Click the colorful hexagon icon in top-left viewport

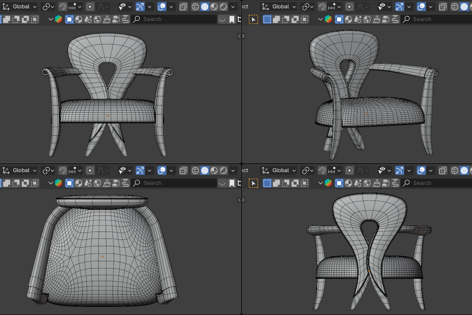[58, 19]
